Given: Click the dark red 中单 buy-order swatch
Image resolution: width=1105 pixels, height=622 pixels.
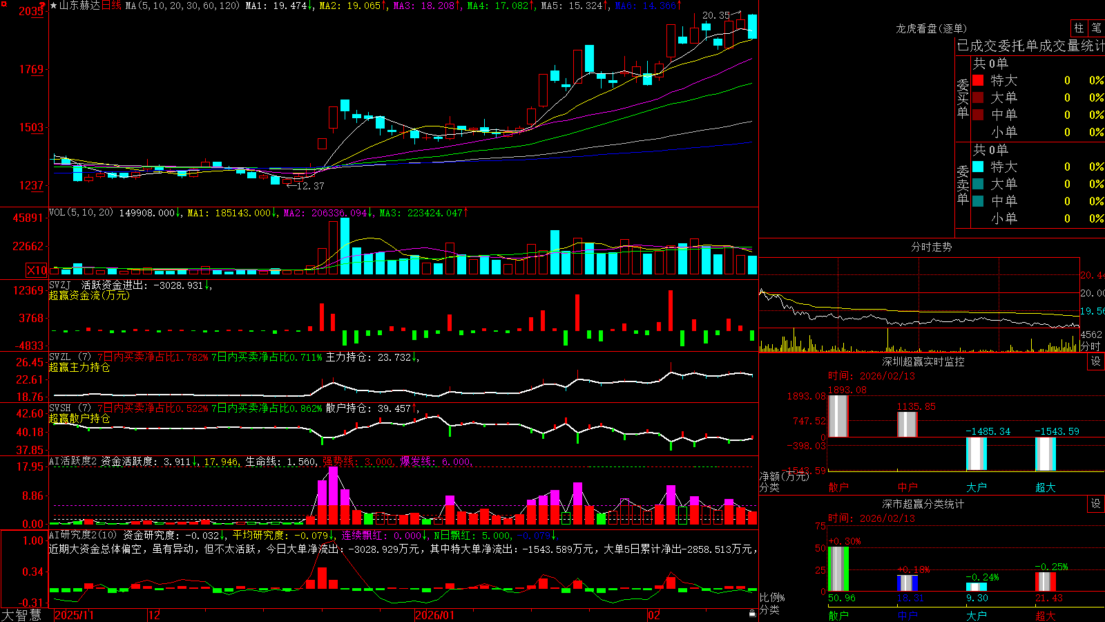Looking at the screenshot, I should [978, 115].
